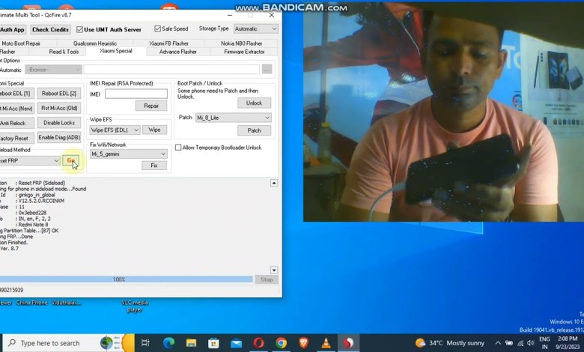This screenshot has width=584, height=352.
Task: Switch to the Moto Boot Repair tab
Action: point(21,43)
